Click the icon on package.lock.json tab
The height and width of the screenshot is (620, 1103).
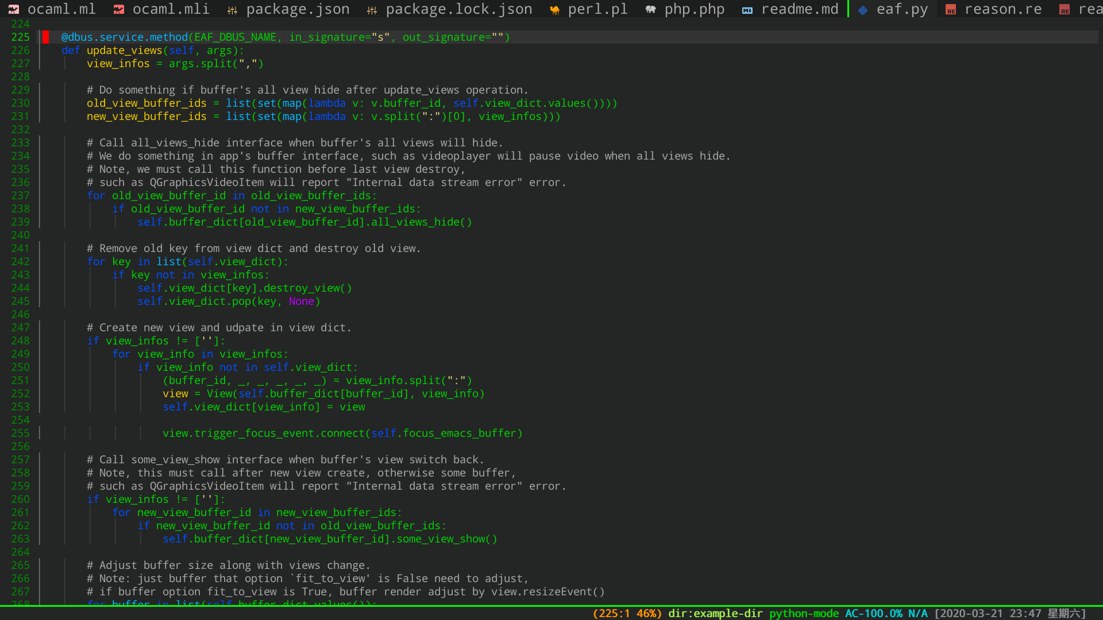pos(372,10)
